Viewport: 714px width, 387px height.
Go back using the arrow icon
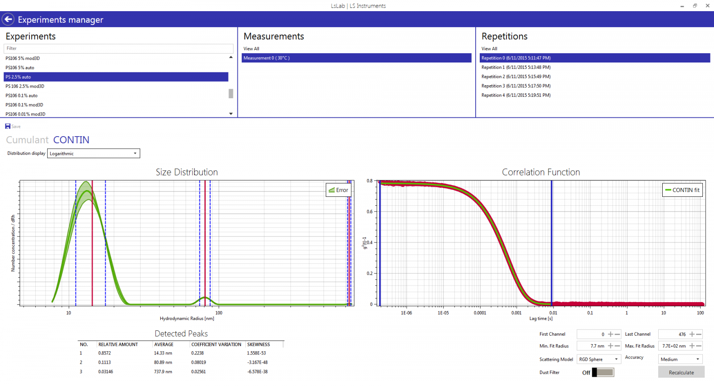[x=8, y=19]
